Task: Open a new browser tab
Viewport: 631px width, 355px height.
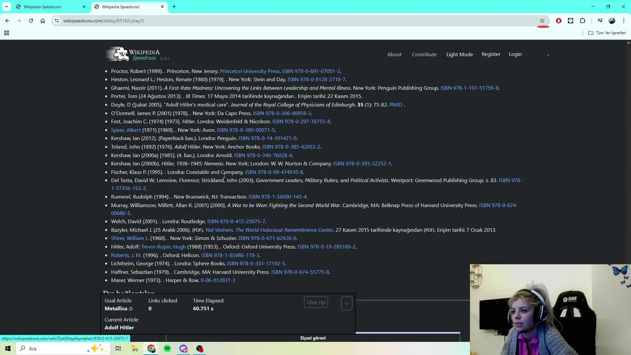Action: 174,6
